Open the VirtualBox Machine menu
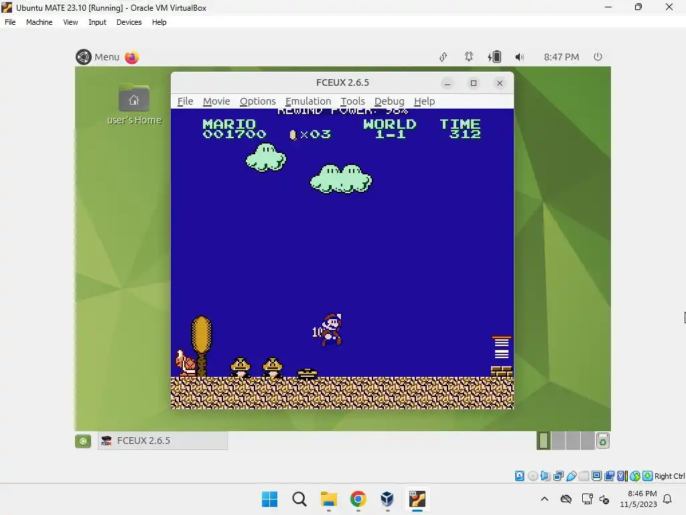 click(39, 22)
